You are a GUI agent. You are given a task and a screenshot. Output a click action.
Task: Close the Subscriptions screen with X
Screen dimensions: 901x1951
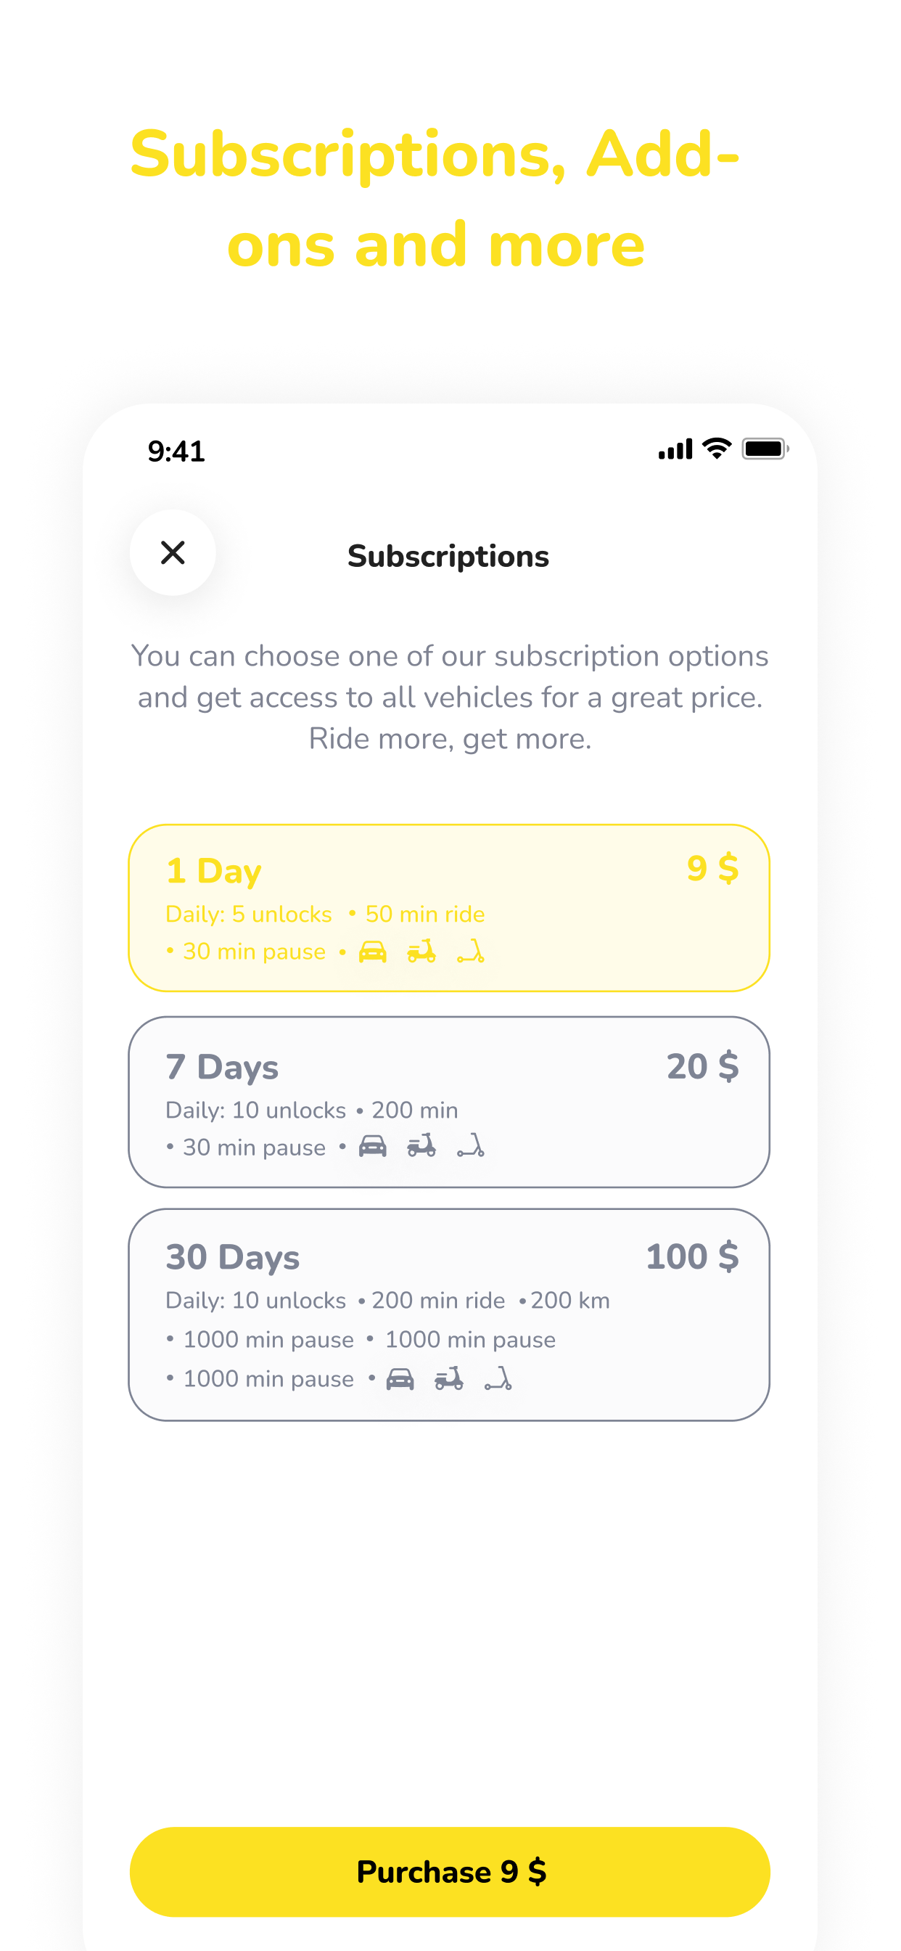(173, 553)
